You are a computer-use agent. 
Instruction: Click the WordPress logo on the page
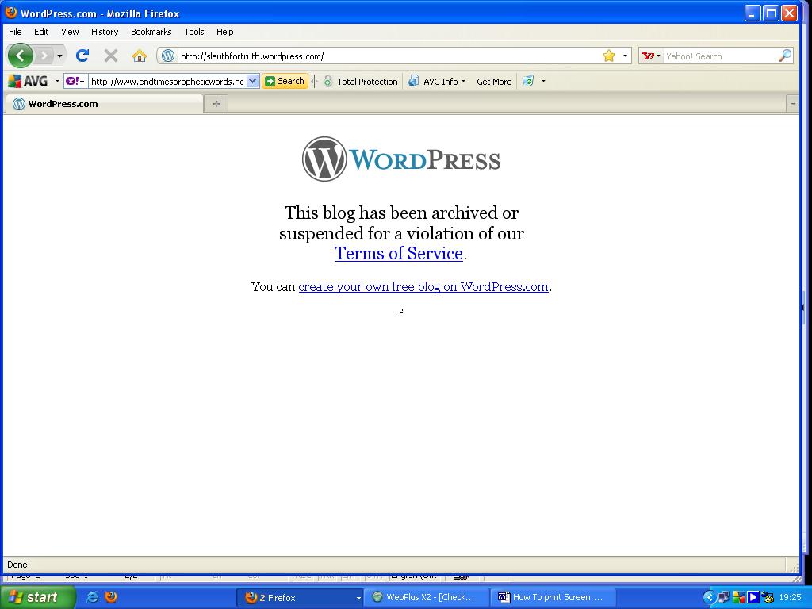401,159
